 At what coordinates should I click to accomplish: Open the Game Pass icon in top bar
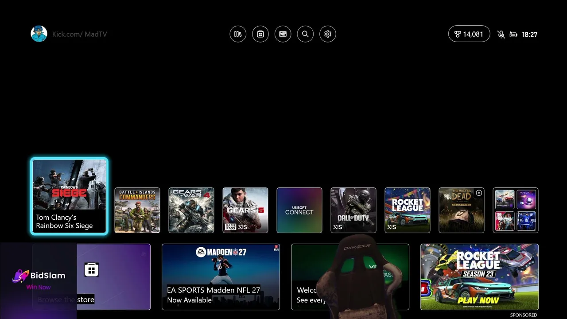click(283, 34)
